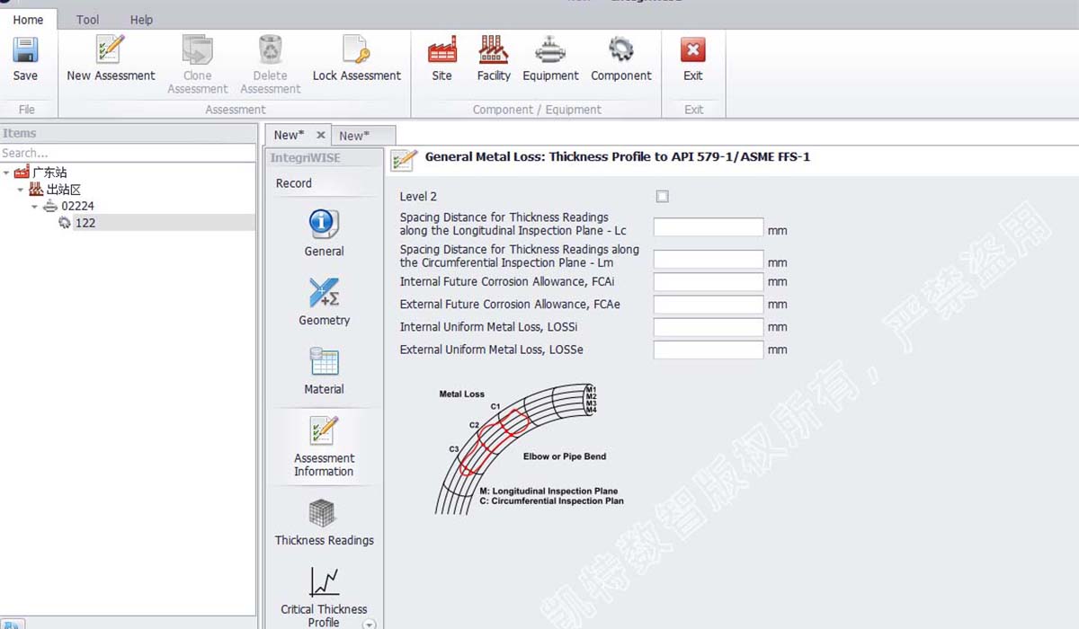Click the Component gear icon
Screen dimensions: 1079x629
click(620, 50)
